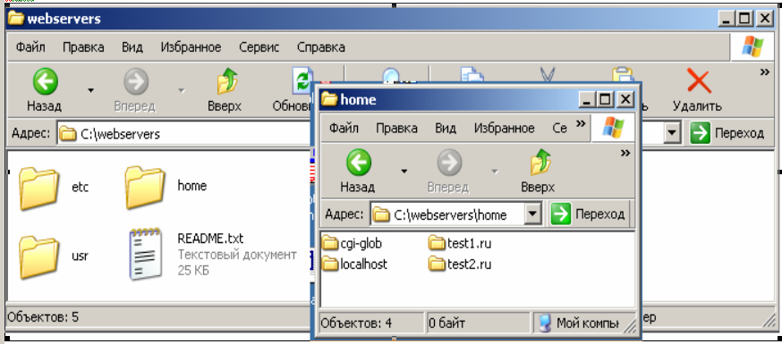Click 0 байт status text
Image resolution: width=782 pixels, height=344 pixels.
coord(446,323)
